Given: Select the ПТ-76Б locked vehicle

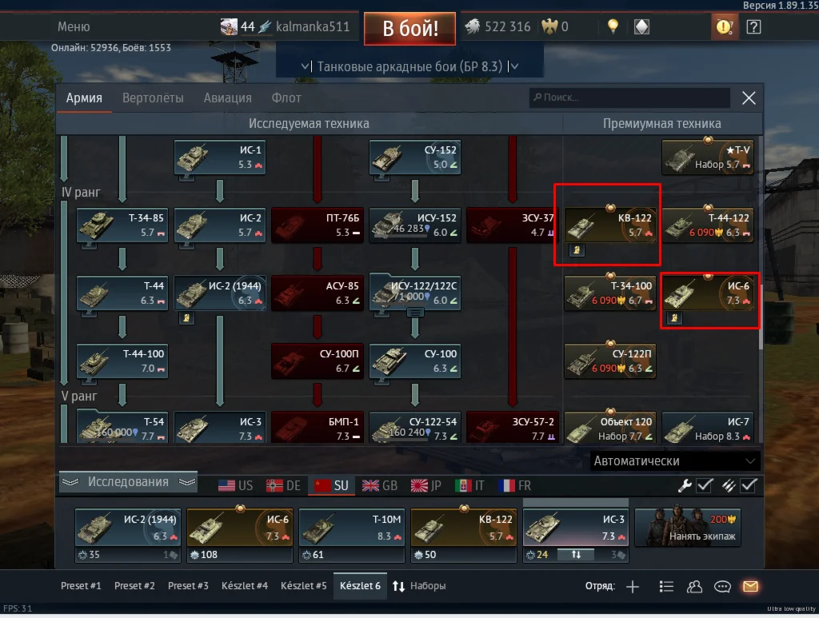Looking at the screenshot, I should 318,225.
